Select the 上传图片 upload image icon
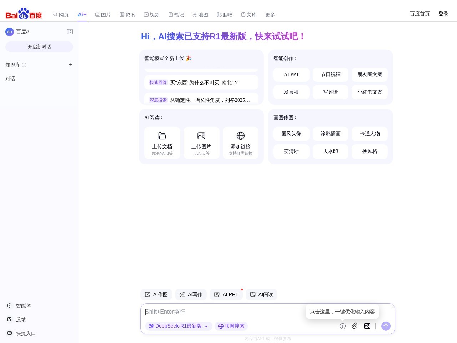The image size is (457, 343). pos(201,136)
